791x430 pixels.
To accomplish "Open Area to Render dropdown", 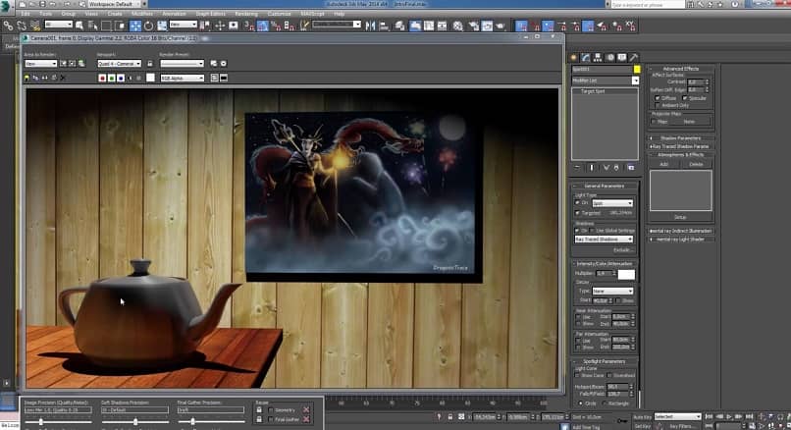I will coord(41,64).
